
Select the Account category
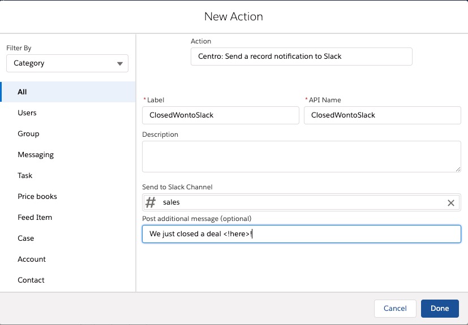click(x=32, y=259)
